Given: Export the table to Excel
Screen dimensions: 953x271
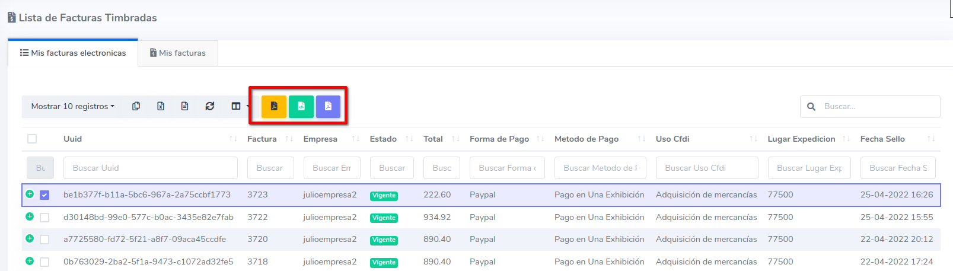Looking at the screenshot, I should (x=161, y=106).
